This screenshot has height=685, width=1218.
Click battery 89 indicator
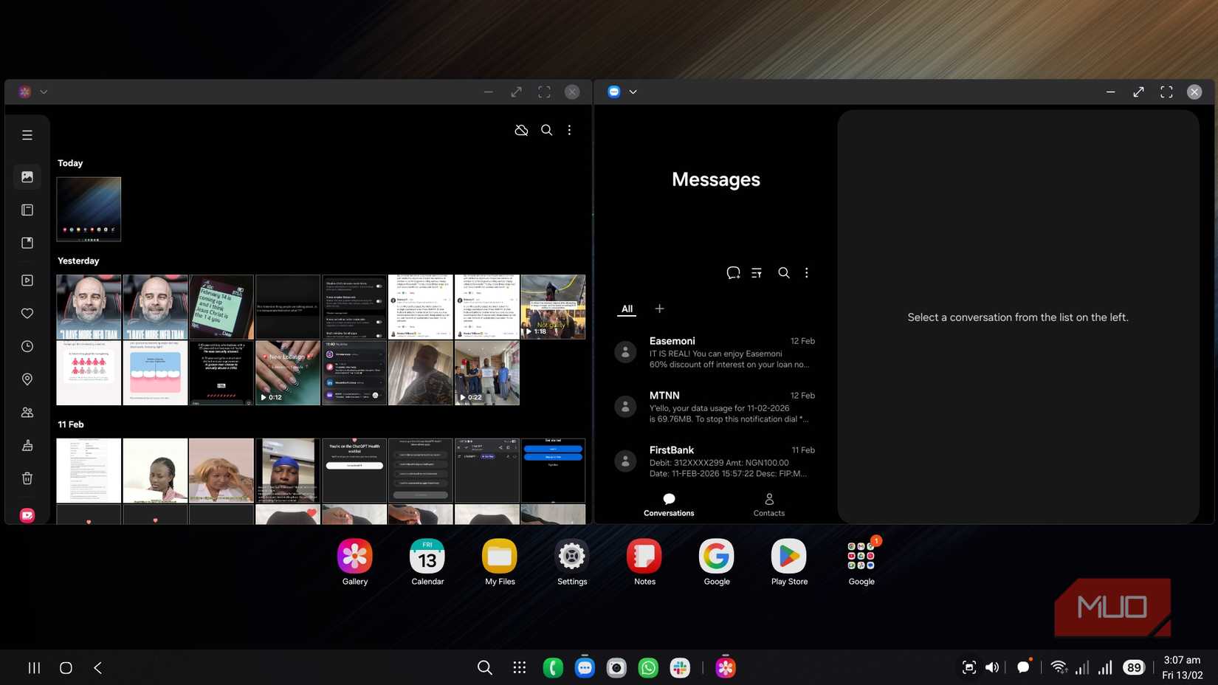coord(1134,668)
